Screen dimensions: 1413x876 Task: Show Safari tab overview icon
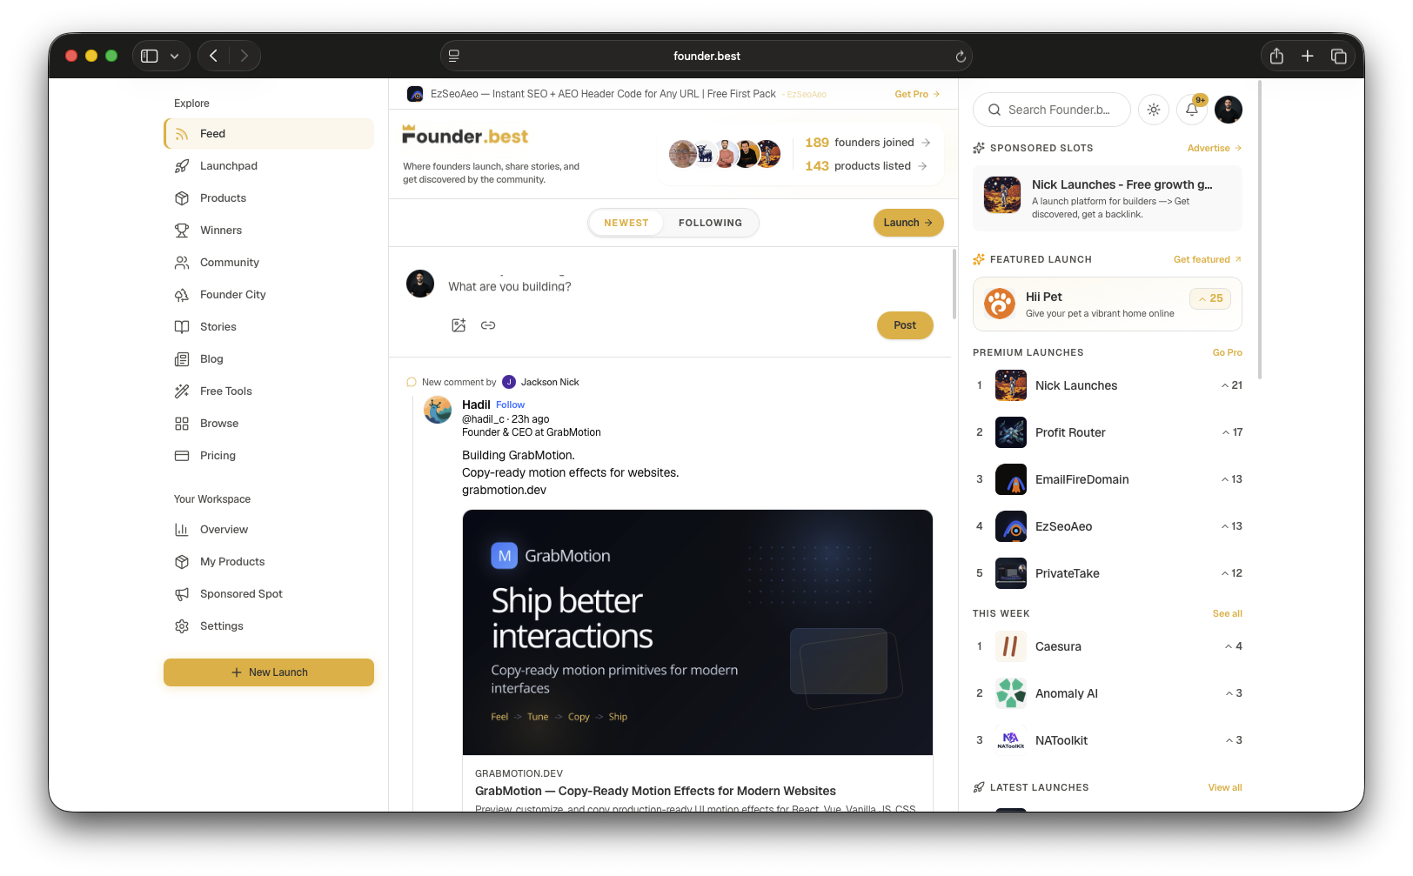(1338, 56)
